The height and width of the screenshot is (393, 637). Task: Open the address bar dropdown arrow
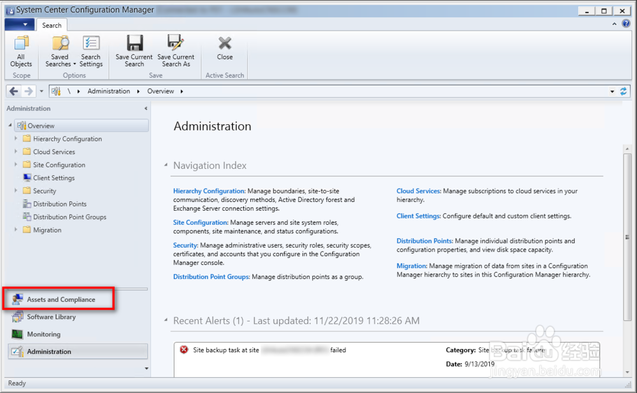[612, 92]
